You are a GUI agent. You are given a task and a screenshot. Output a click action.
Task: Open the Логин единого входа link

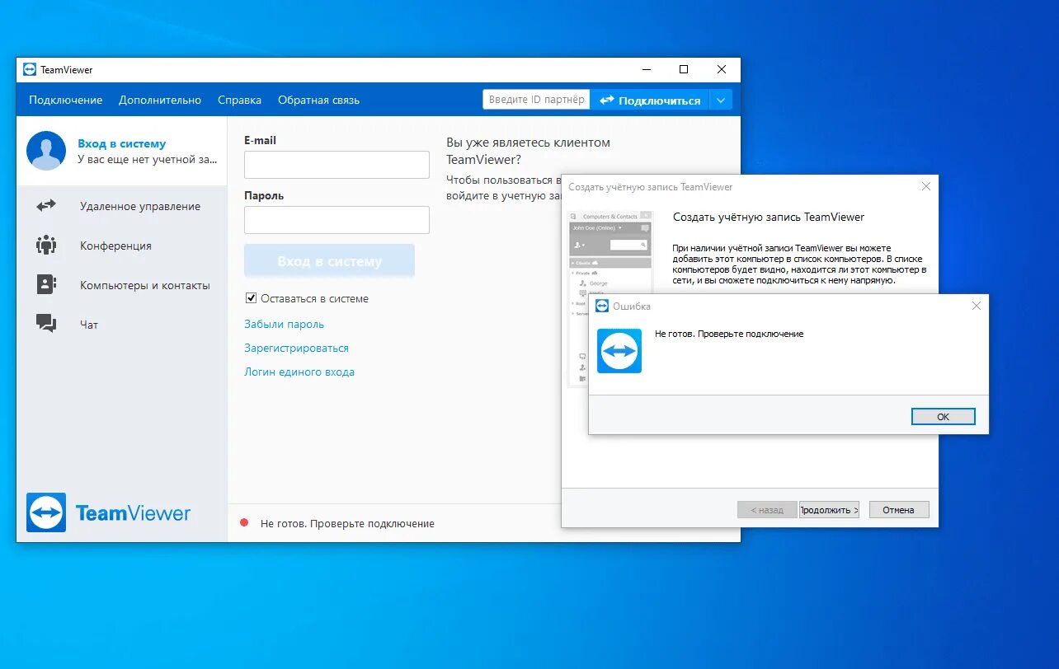[x=299, y=372]
